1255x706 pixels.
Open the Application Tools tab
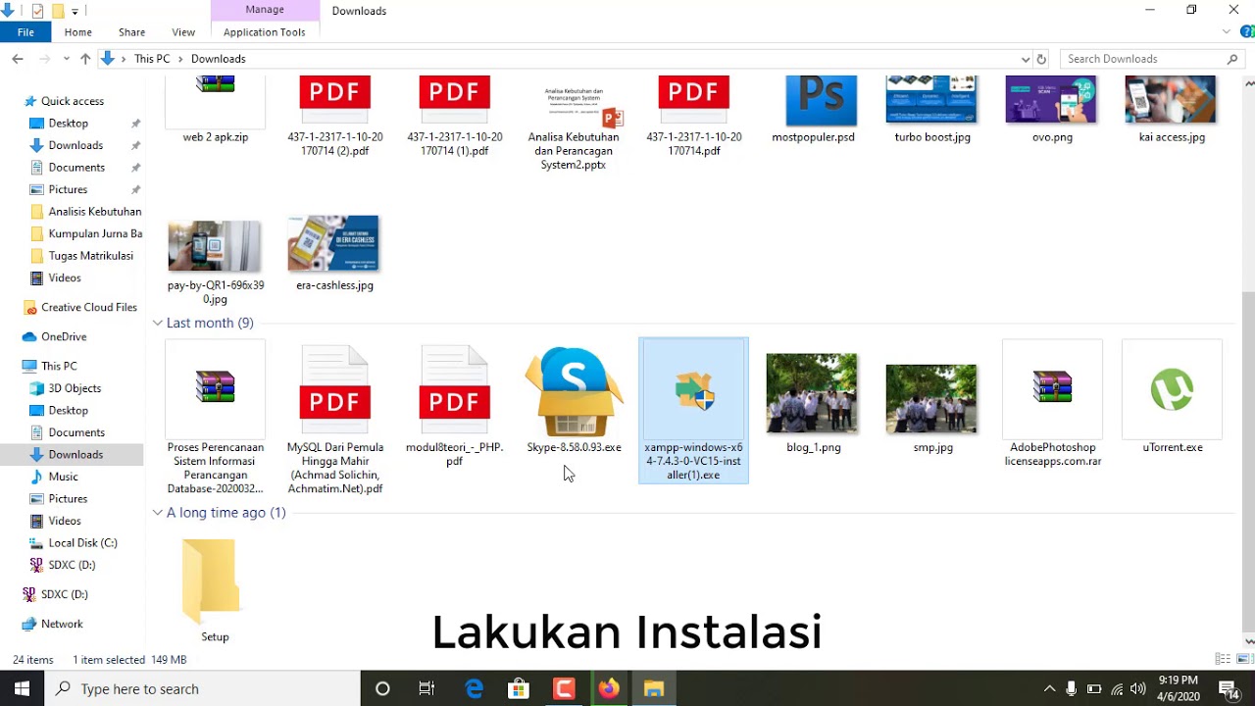[265, 32]
